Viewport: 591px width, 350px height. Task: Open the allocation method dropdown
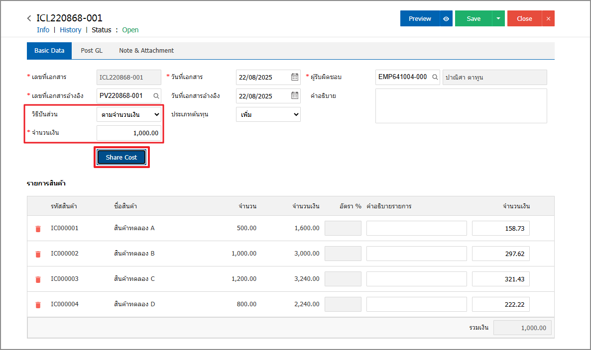point(129,114)
